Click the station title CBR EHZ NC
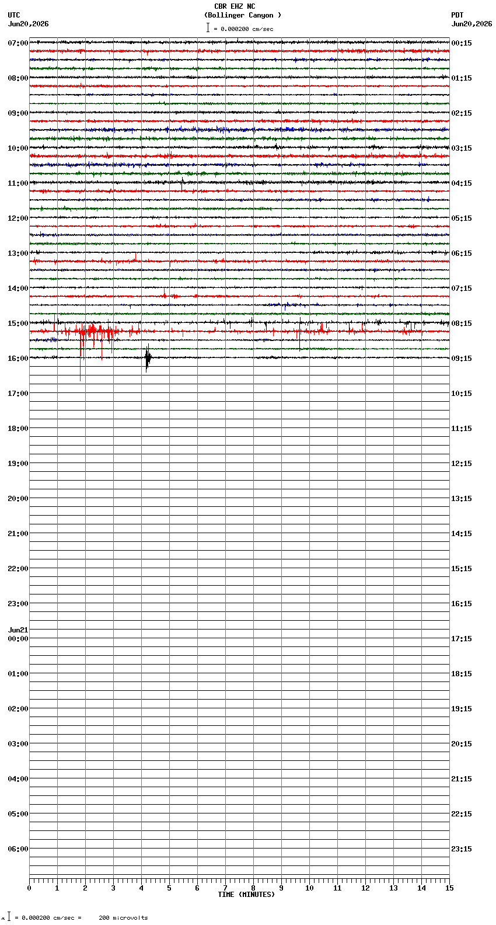The width and height of the screenshot is (496, 925). pyautogui.click(x=235, y=6)
